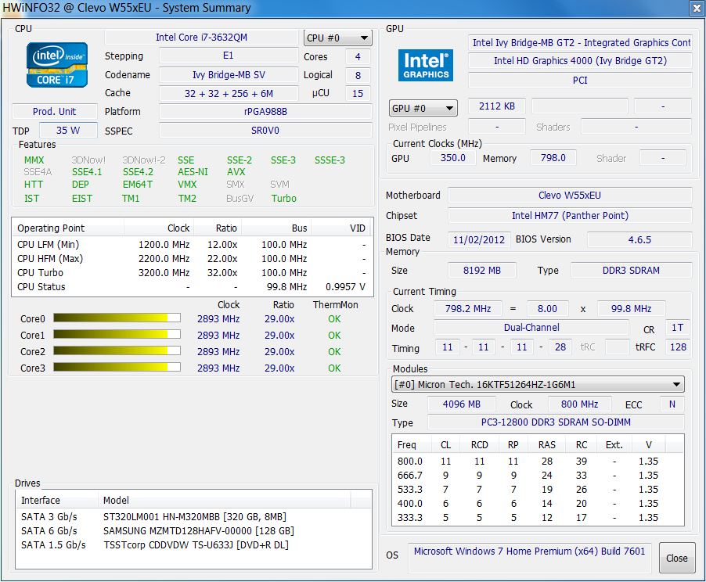This screenshot has width=706, height=582.
Task: Select the 800.0 frequency timing row
Action: [x=538, y=461]
